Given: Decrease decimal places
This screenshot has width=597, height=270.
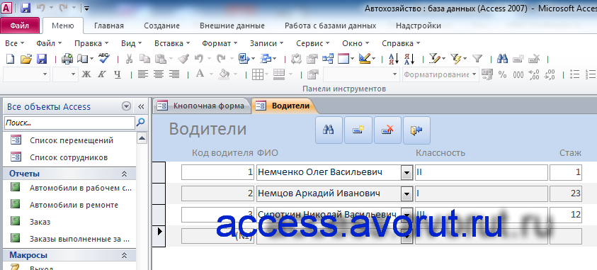Looking at the screenshot, I should click(550, 74).
